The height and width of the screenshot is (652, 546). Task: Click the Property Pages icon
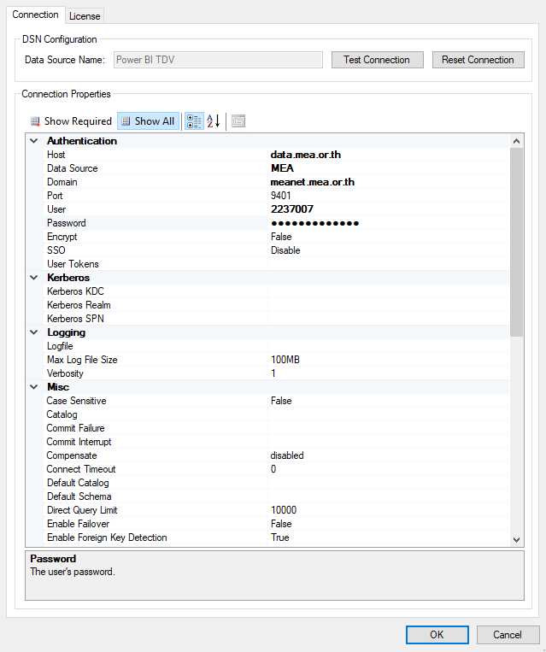click(238, 121)
